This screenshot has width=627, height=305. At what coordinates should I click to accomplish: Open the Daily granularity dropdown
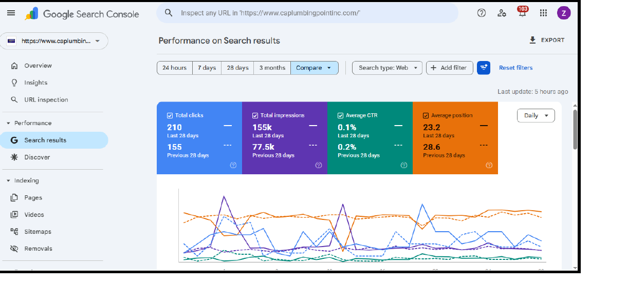point(536,115)
